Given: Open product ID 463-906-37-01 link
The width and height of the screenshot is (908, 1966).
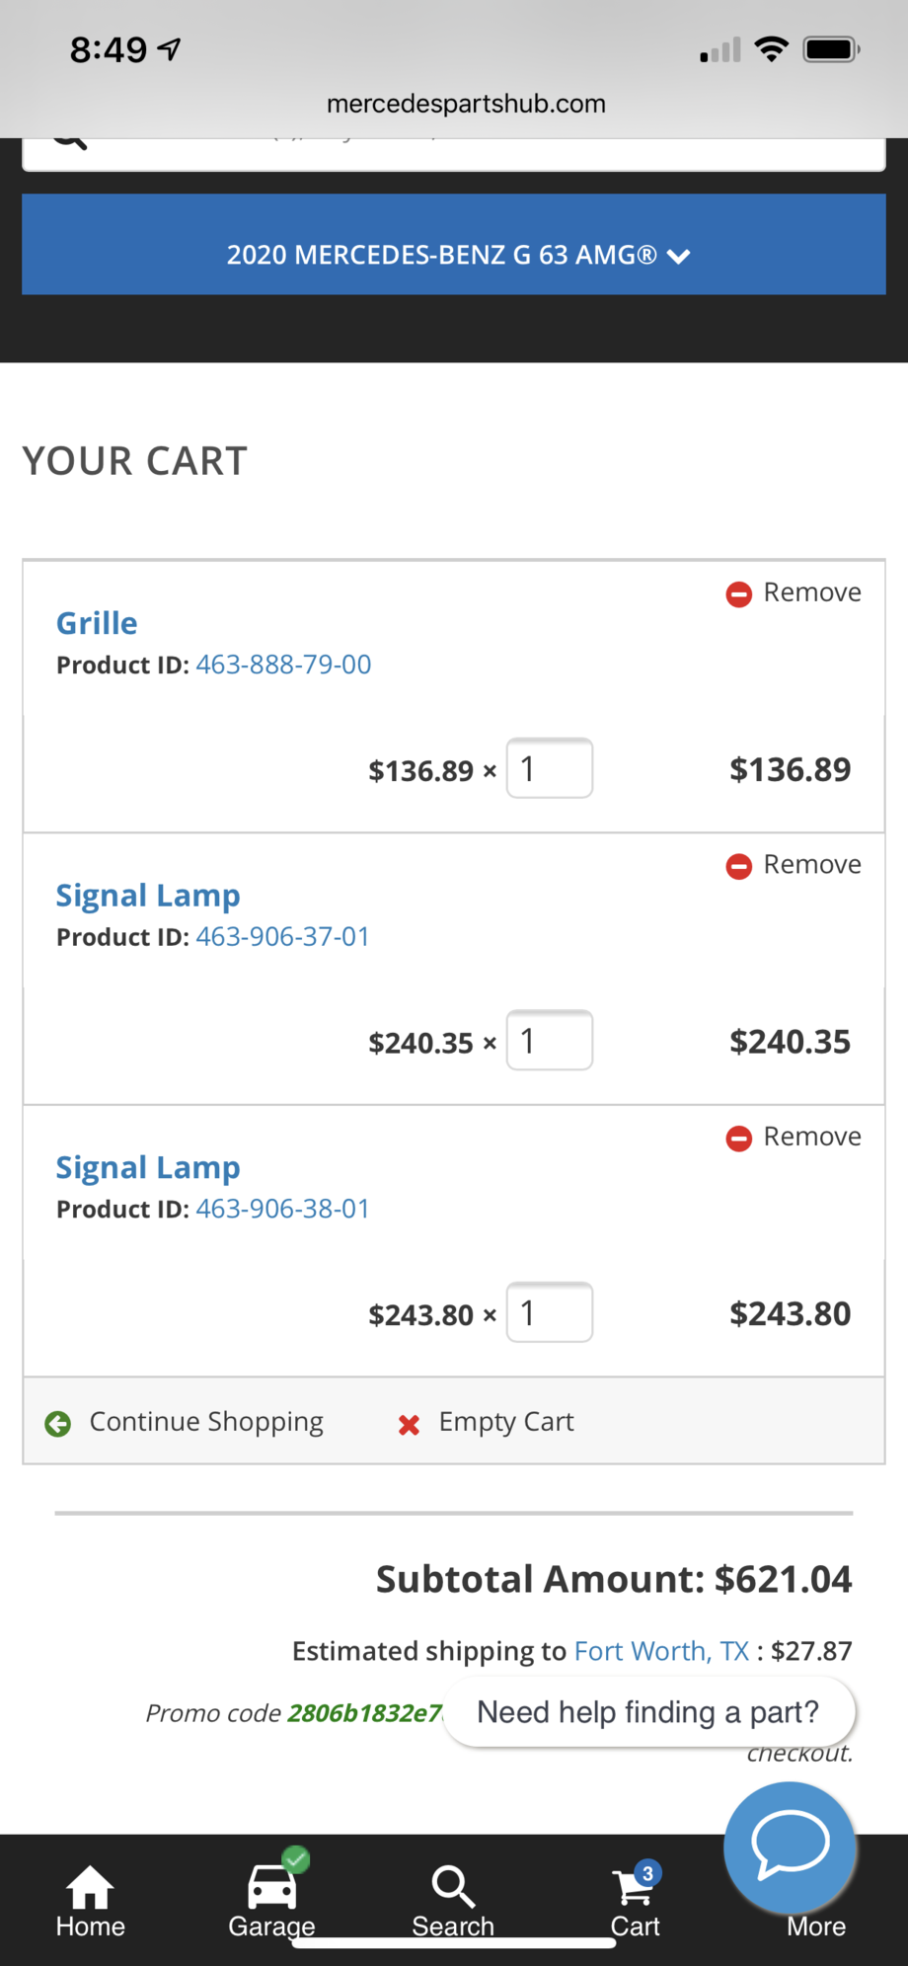Looking at the screenshot, I should coord(282,936).
